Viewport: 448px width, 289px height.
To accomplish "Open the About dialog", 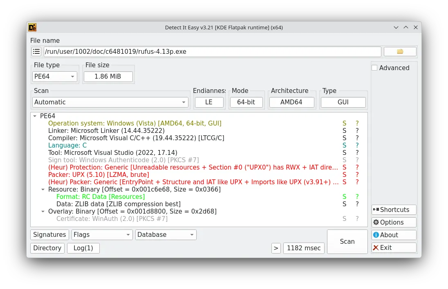I will [x=394, y=235].
